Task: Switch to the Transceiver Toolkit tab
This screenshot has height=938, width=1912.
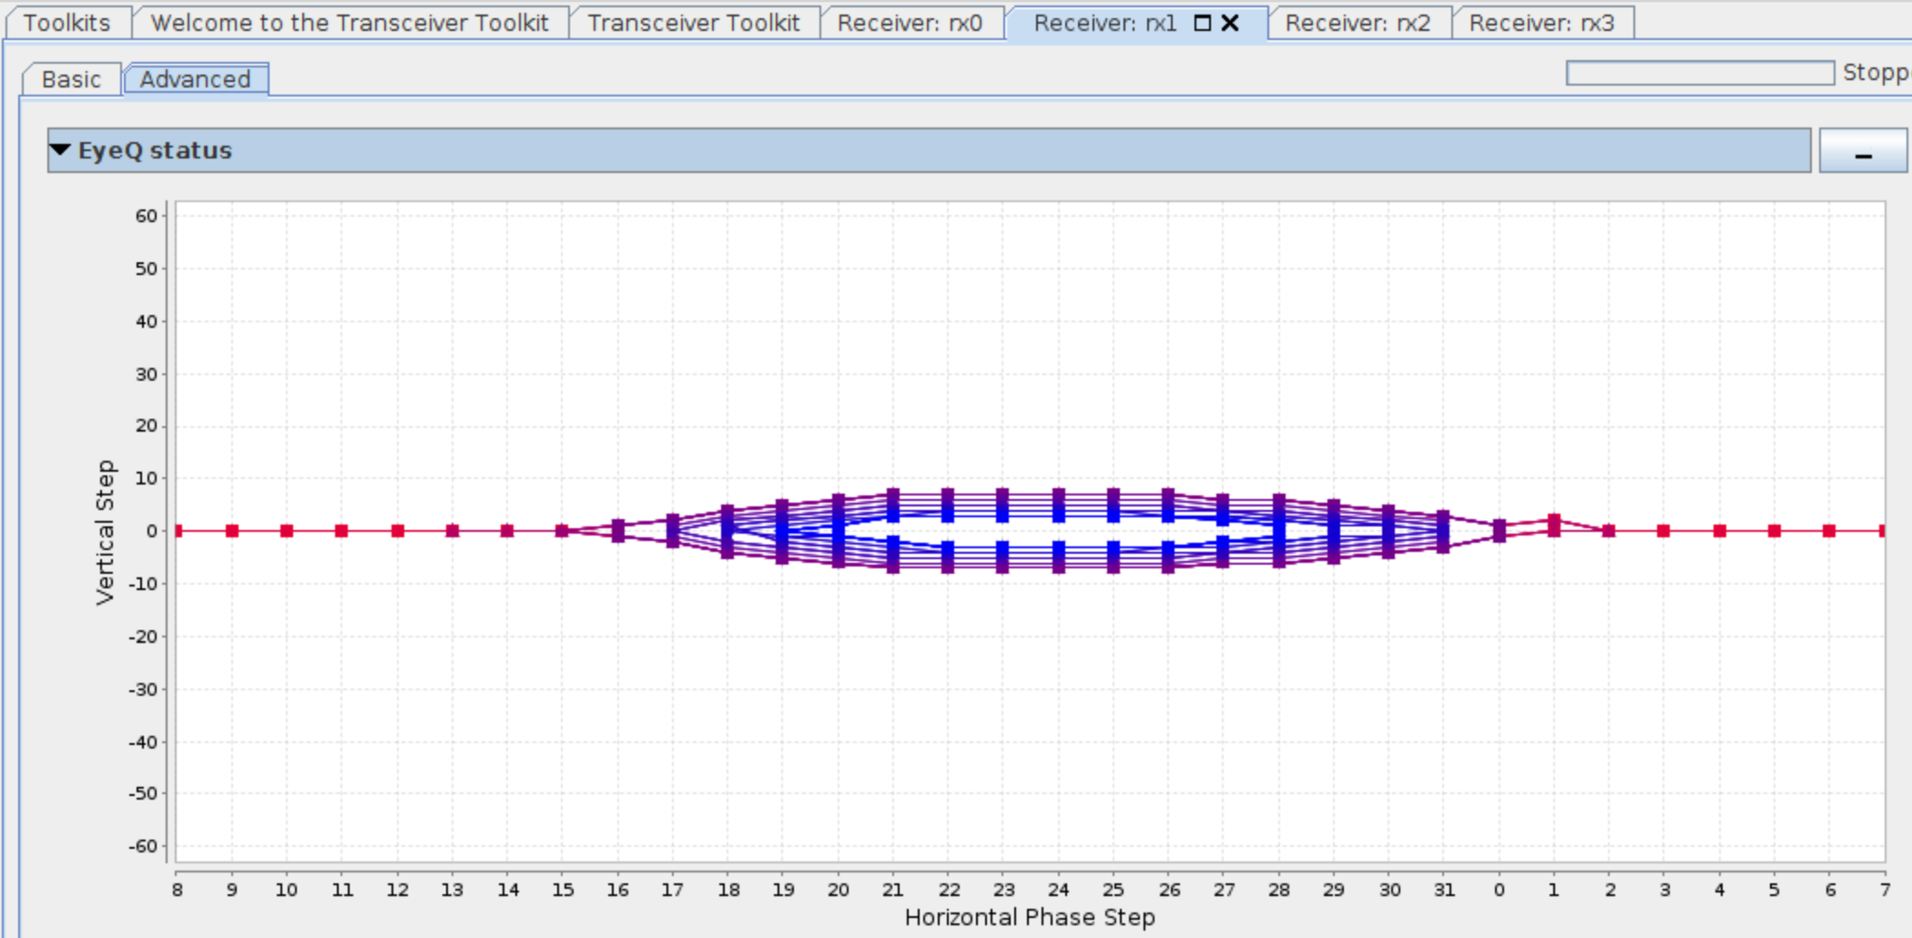Action: (693, 23)
